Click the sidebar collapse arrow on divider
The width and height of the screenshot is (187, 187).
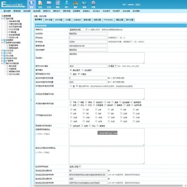pyautogui.click(x=31, y=100)
